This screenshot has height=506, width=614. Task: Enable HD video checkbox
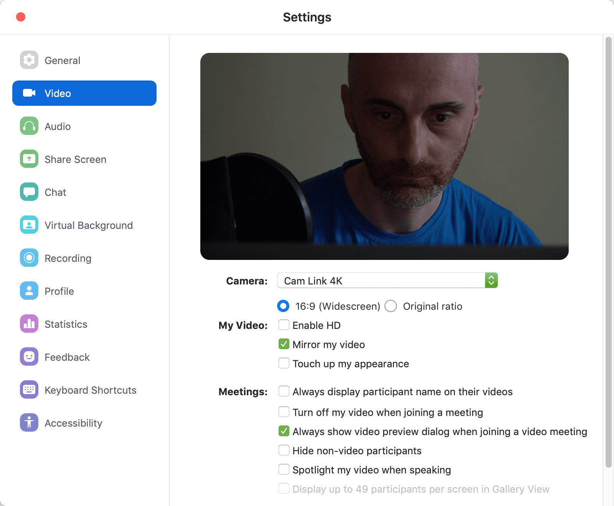tap(284, 325)
